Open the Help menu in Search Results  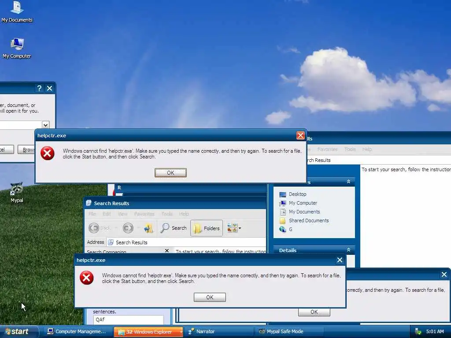click(184, 214)
